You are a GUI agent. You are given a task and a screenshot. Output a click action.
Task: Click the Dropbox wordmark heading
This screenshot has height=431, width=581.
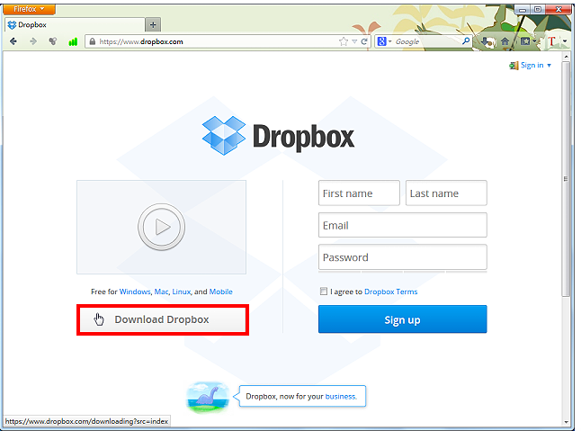[303, 137]
